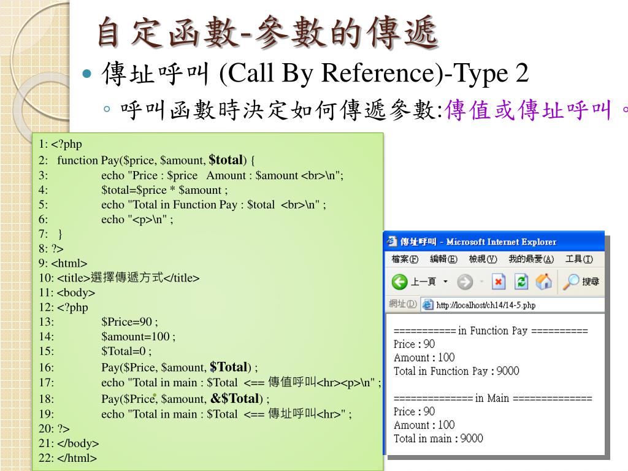Click the 網址(D) address label

(x=402, y=304)
